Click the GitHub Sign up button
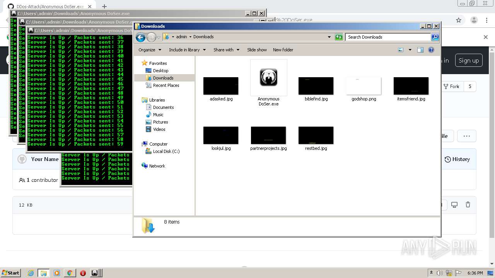495x278 pixels. tap(468, 61)
